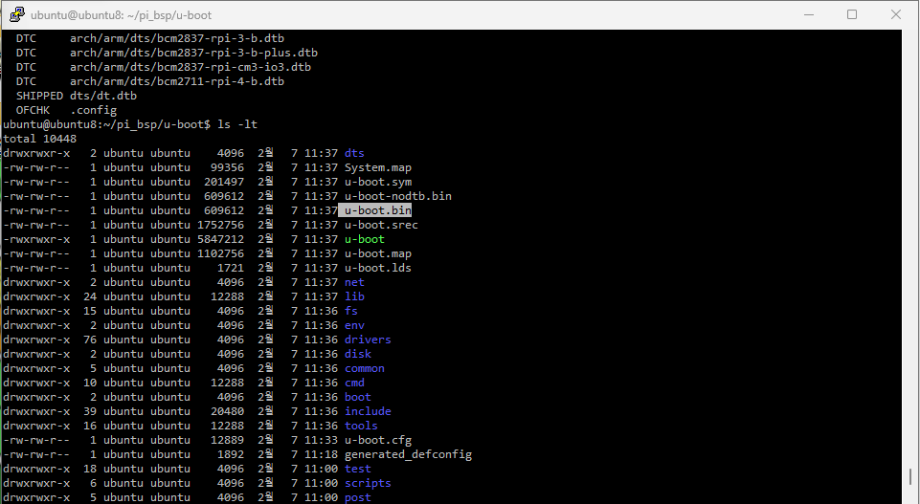The width and height of the screenshot is (920, 504).
Task: Click the u-boot.cfg filename
Action: pyautogui.click(x=378, y=440)
